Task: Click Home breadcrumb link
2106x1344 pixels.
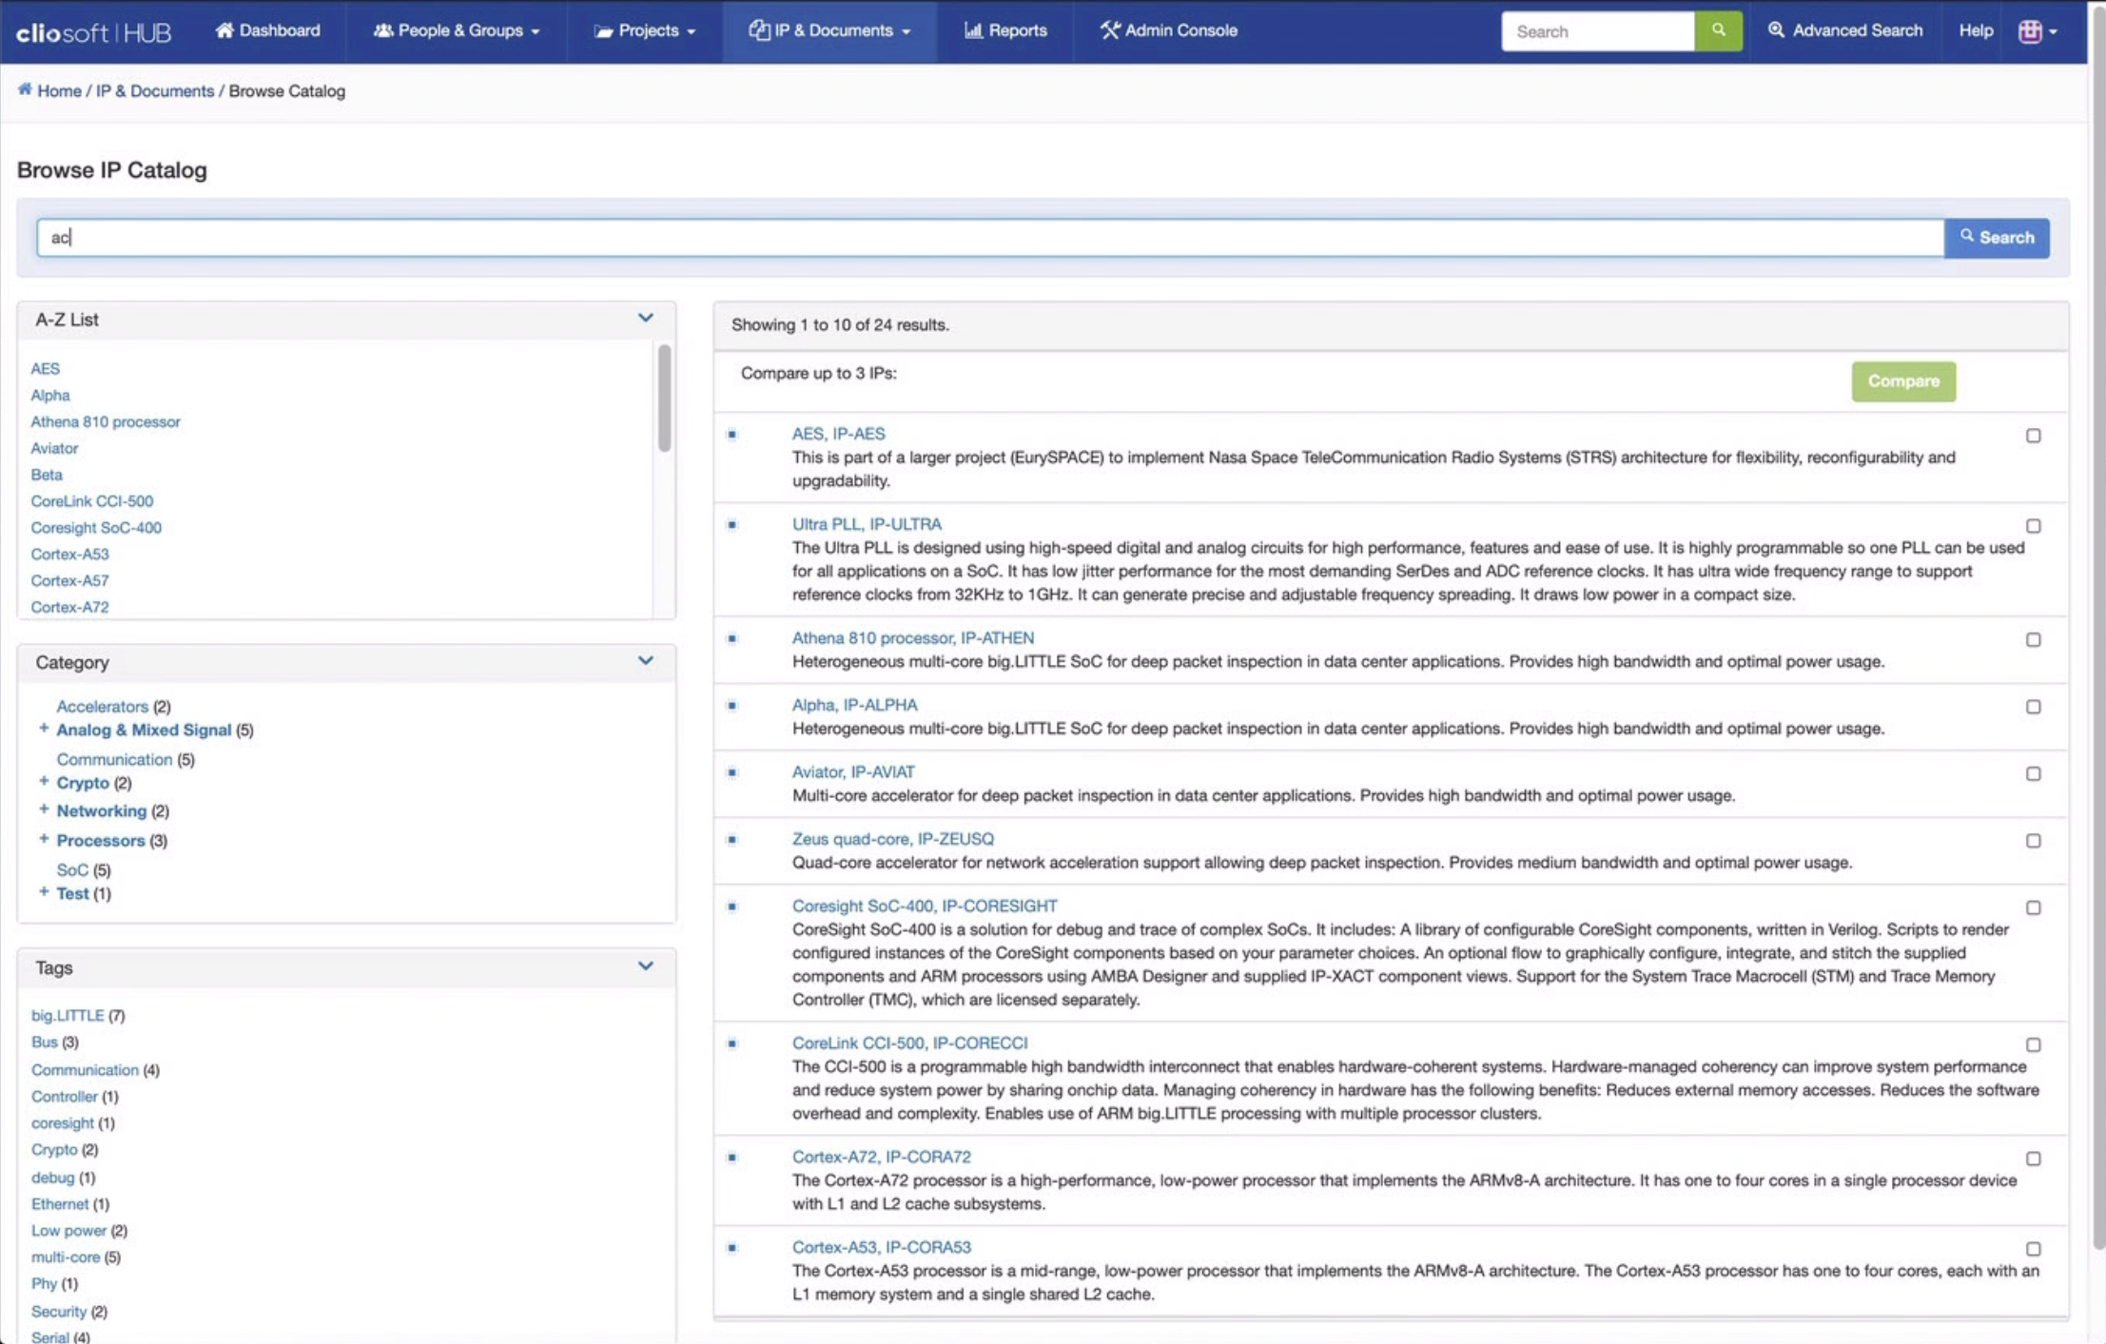Action: click(59, 91)
